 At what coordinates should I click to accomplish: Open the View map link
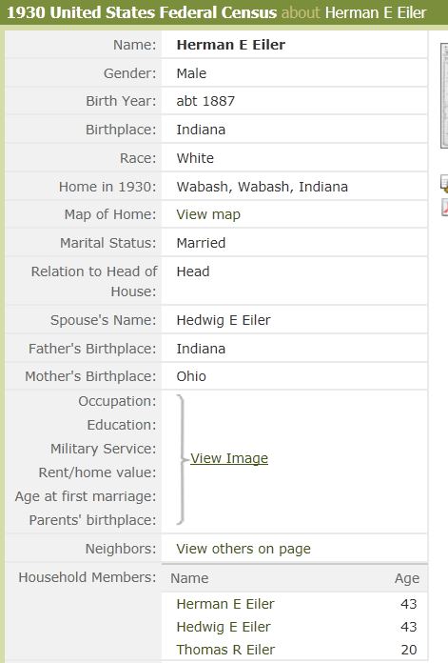click(208, 214)
